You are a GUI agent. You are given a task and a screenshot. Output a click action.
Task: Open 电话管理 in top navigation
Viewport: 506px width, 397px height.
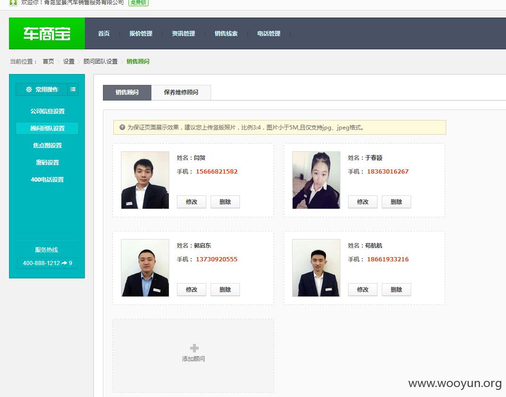coord(268,34)
